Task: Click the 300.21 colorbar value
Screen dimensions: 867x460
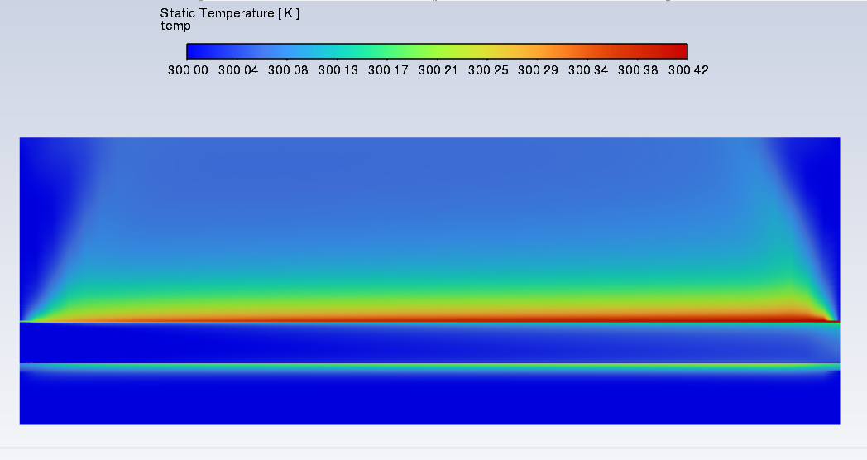Action: [x=438, y=70]
